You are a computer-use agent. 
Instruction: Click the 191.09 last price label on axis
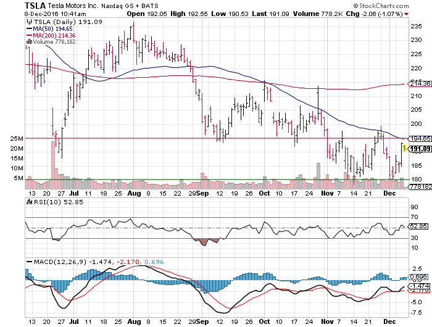coord(420,149)
